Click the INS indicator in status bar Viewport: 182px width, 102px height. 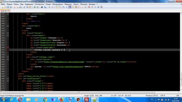coord(178,96)
